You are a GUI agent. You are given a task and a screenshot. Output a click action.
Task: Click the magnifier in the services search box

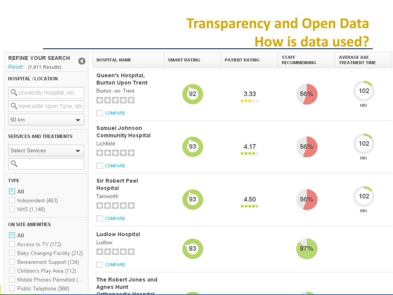point(14,164)
